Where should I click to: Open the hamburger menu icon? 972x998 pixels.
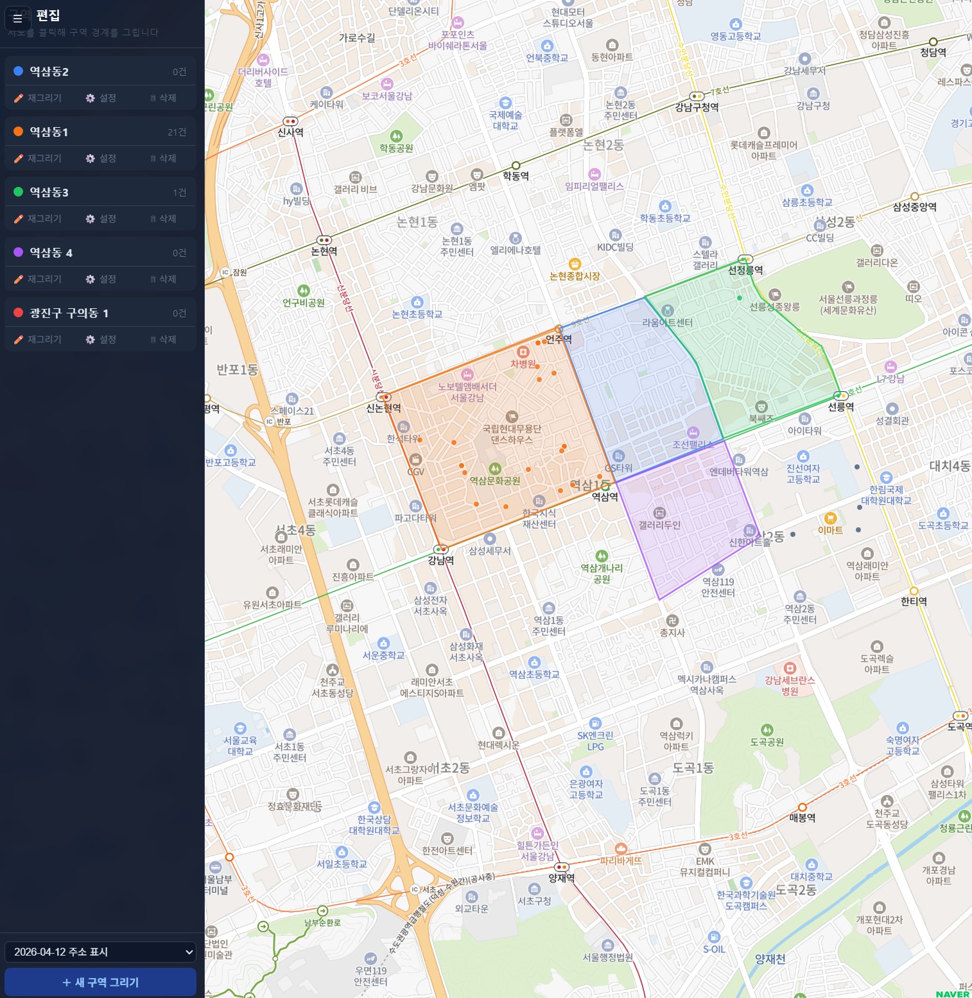coord(17,19)
